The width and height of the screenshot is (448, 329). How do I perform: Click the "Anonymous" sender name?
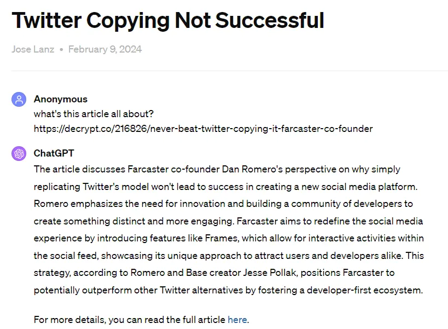60,99
